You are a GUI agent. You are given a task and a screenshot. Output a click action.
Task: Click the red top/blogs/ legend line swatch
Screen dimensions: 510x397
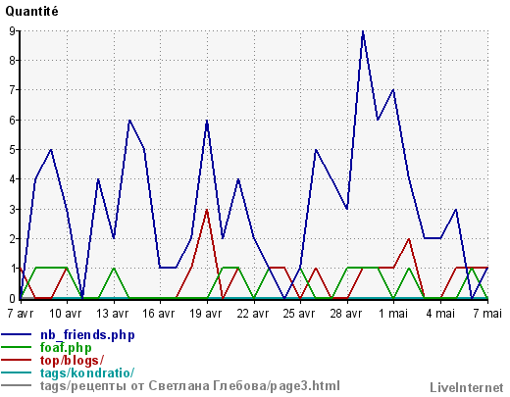click(17, 360)
